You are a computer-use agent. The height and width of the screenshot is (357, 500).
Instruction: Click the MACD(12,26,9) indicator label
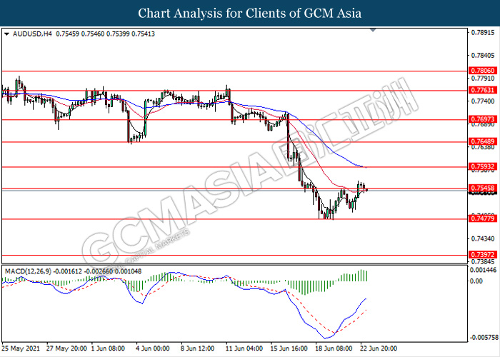[28, 271]
